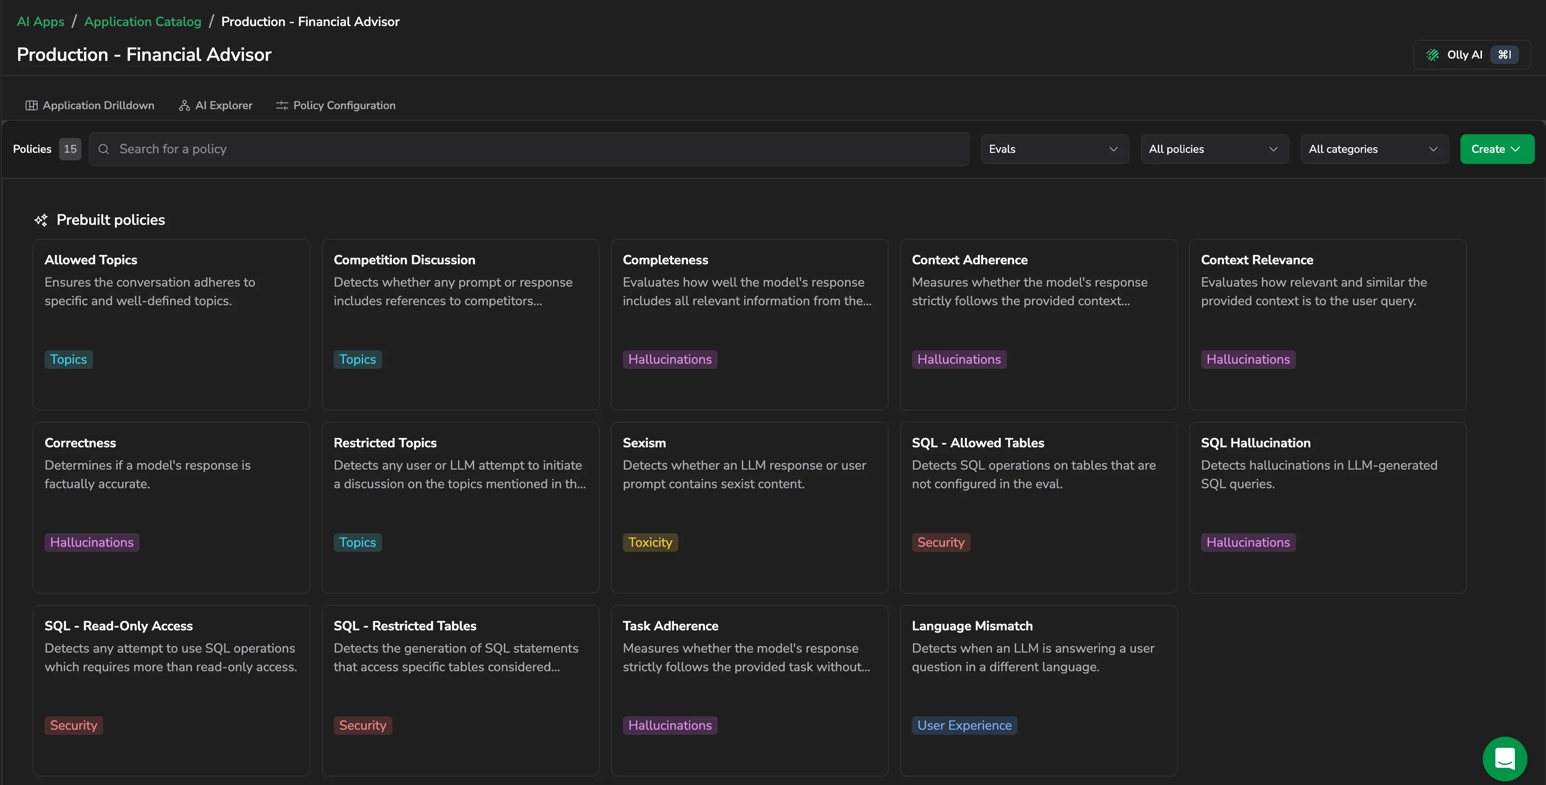Click the AI Explorer node icon

184,105
